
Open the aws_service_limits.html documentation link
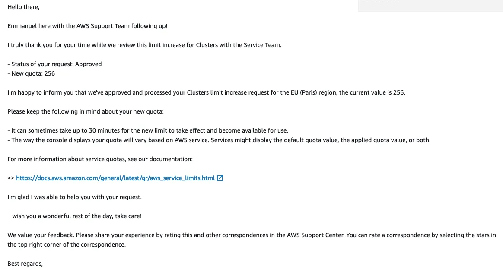click(x=115, y=178)
